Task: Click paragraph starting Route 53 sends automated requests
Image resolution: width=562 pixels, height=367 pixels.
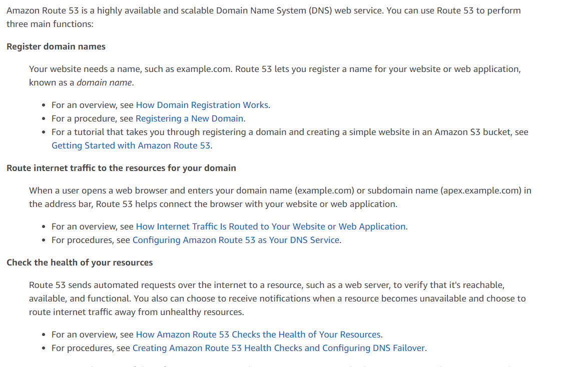Action: click(x=277, y=298)
